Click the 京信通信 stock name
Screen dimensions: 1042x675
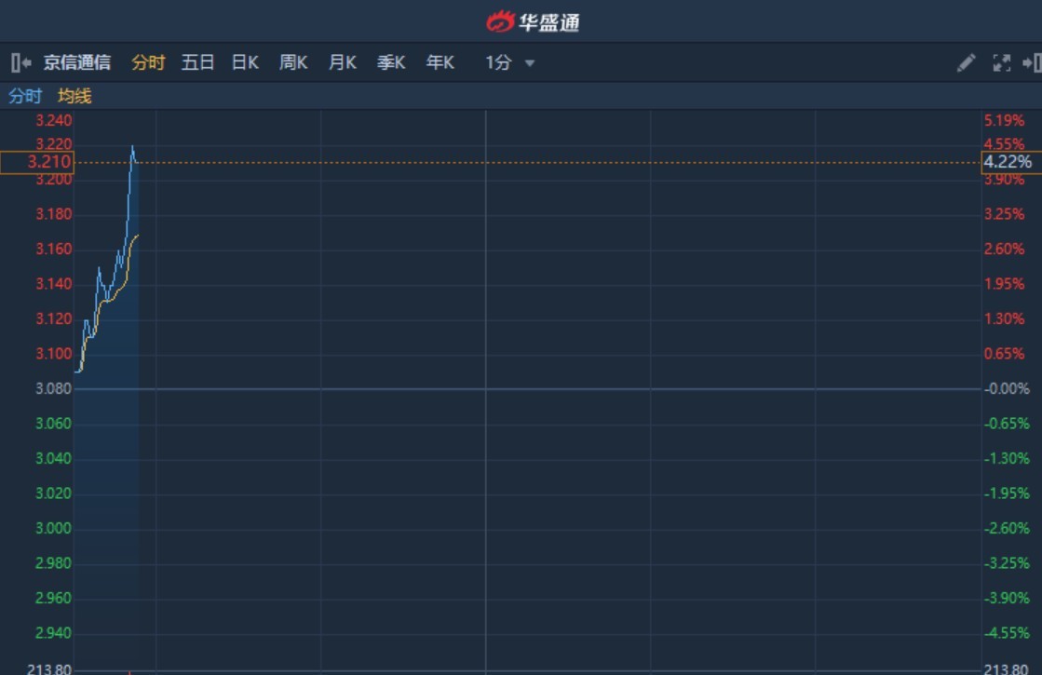77,62
